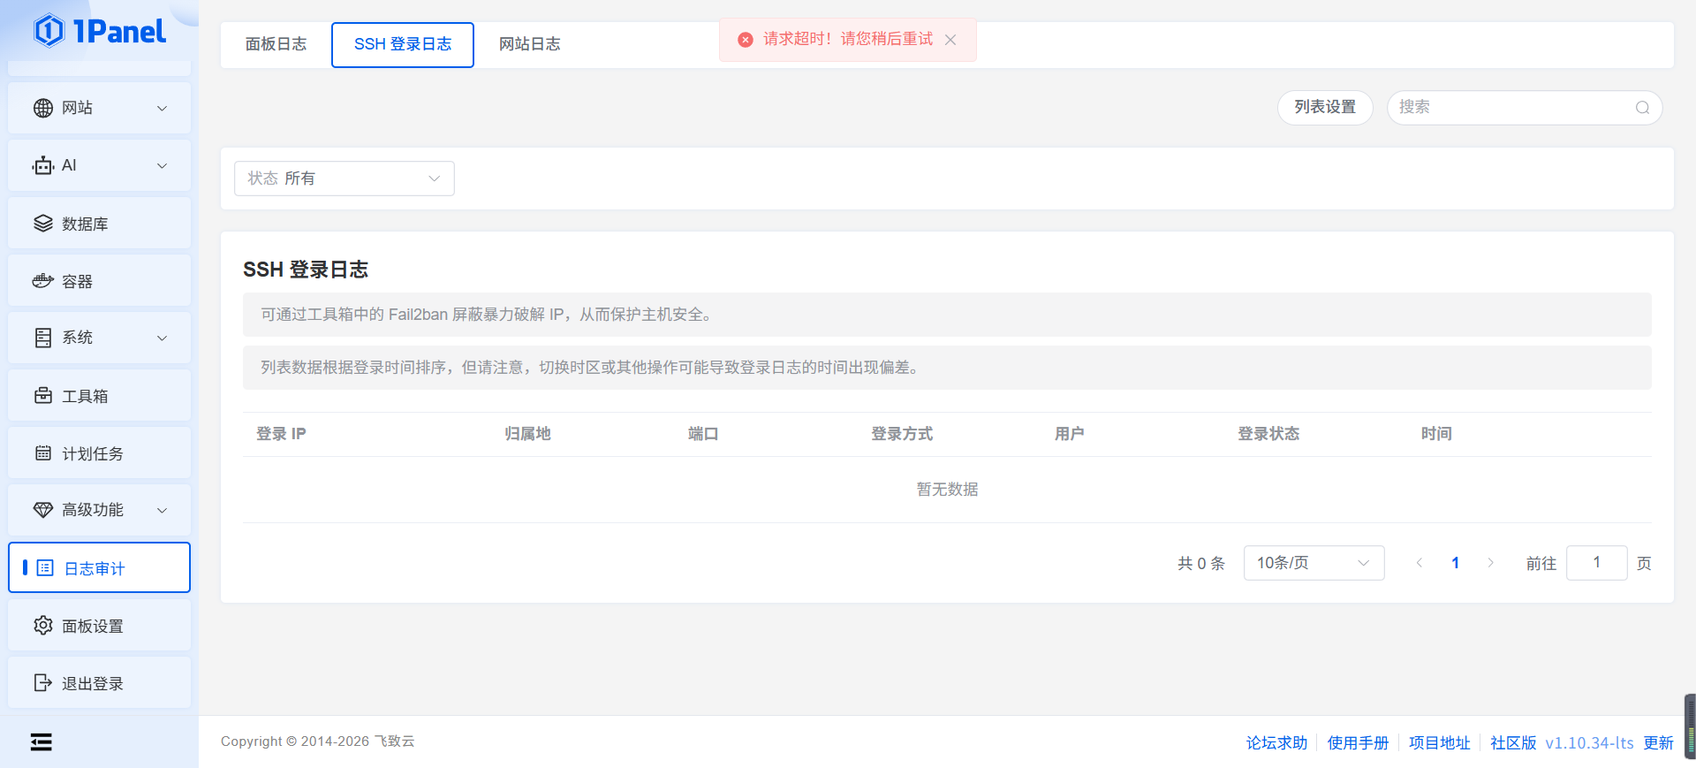Open the 使用手册 link in footer
This screenshot has width=1696, height=768.
click(x=1358, y=743)
